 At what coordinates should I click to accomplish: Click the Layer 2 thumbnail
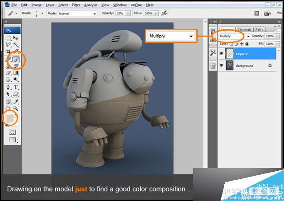pos(230,54)
